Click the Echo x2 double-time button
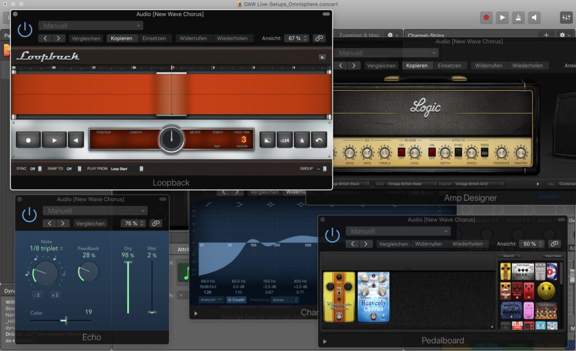The image size is (576, 351). pos(55,295)
